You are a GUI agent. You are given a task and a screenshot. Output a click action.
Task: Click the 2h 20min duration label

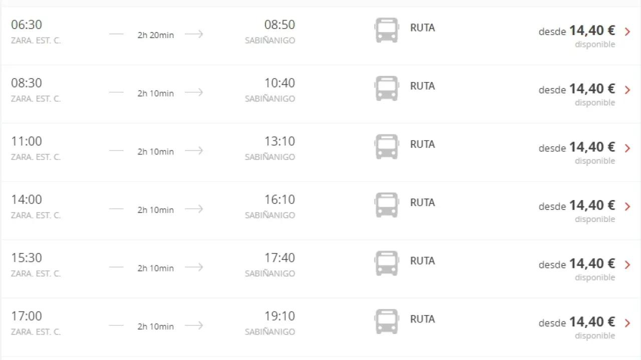(156, 35)
